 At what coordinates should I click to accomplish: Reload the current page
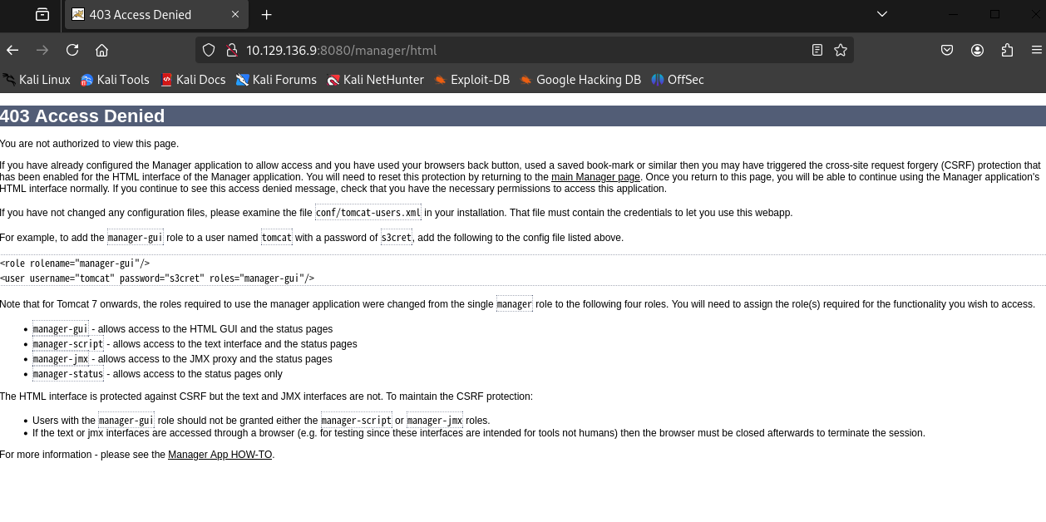pyautogui.click(x=72, y=50)
